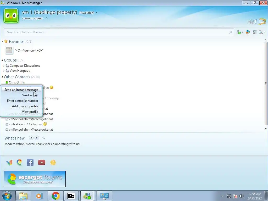Open the Add contact dropdown arrow
The height and width of the screenshot is (201, 268).
[243, 32]
